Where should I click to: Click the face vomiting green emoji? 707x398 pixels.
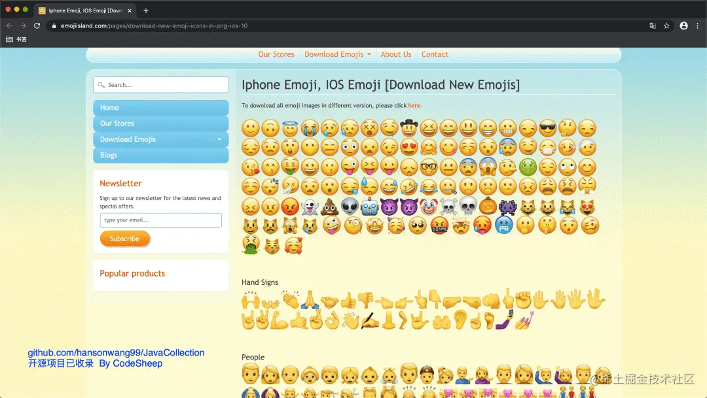point(250,245)
